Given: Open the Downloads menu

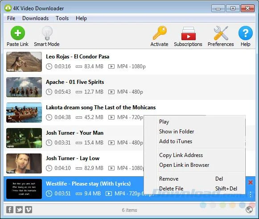Looking at the screenshot, I should point(36,18).
